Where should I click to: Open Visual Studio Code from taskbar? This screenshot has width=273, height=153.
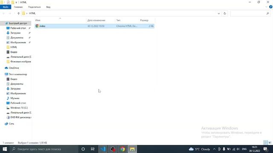103,149
